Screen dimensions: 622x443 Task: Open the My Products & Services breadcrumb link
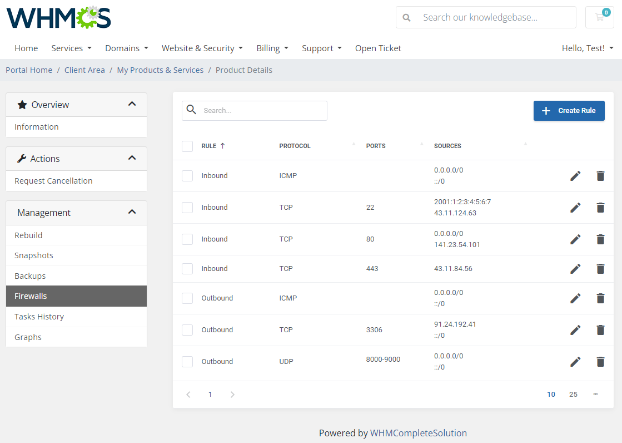[x=160, y=70]
